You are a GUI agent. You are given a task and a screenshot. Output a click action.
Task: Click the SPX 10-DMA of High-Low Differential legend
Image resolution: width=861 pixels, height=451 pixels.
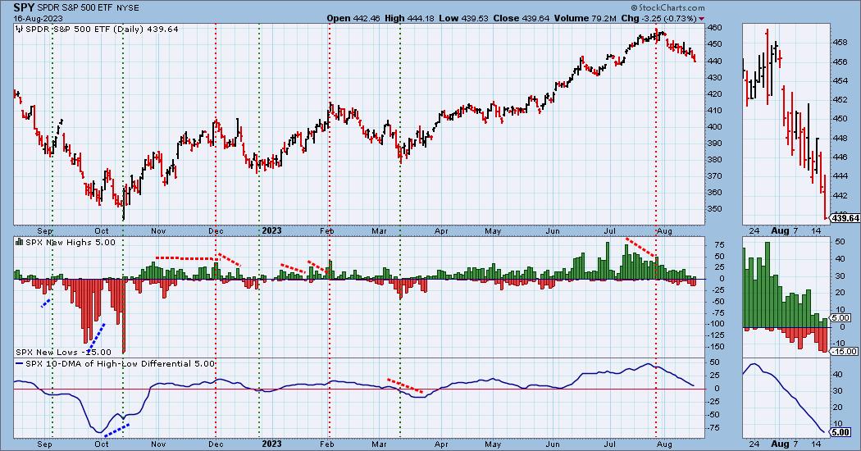point(120,363)
